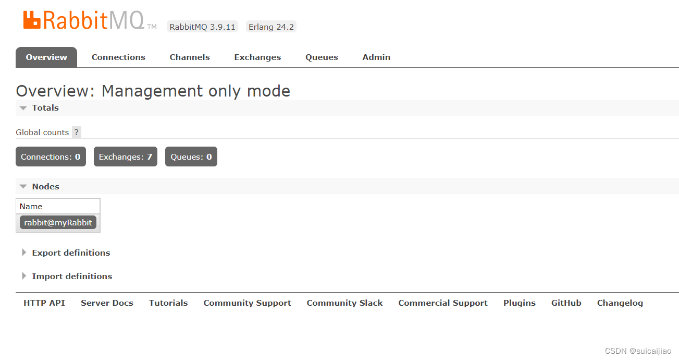Select the rabbit@myRabbit node
This screenshot has width=679, height=360.
coord(58,222)
